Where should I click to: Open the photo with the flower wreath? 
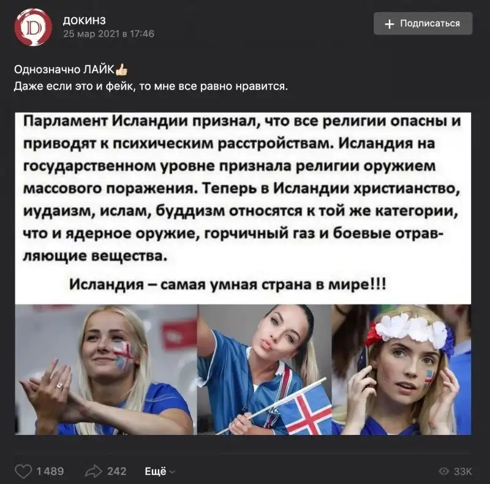(x=401, y=369)
